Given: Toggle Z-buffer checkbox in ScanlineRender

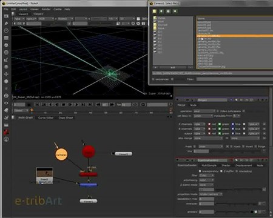Looking at the screenshot, I should click(221, 171).
